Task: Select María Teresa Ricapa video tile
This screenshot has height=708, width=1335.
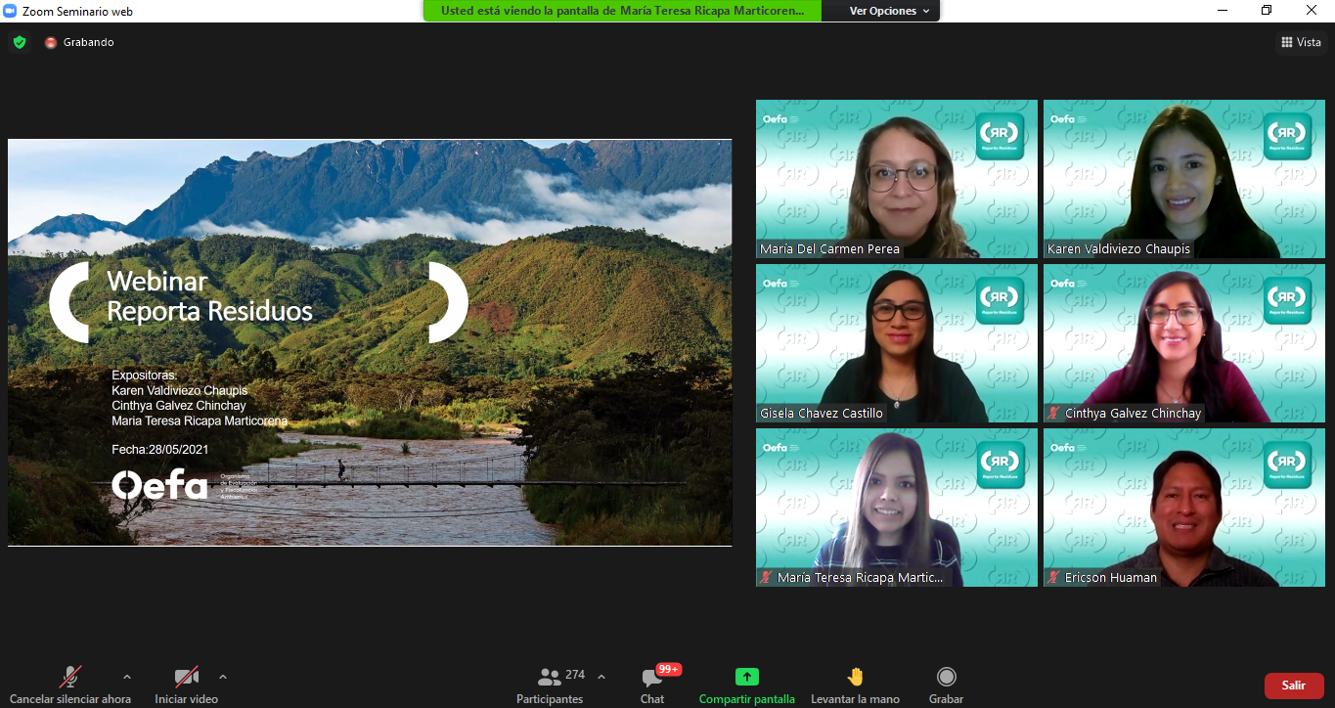Action: pos(897,508)
